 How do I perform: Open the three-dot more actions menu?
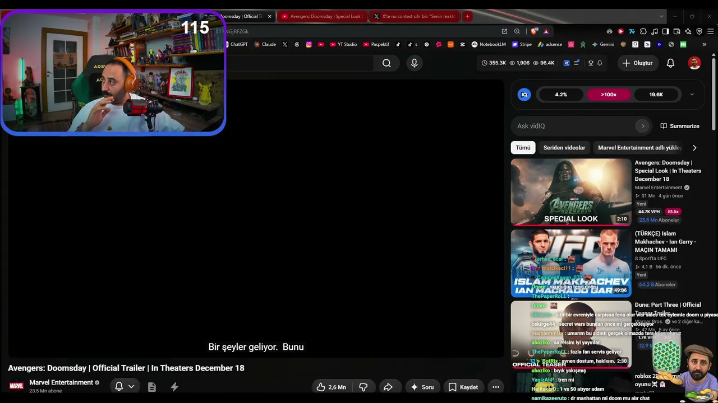pos(496,387)
